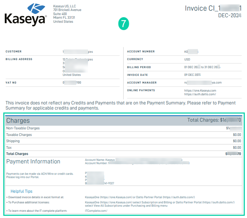Select the Taxable Charges row
The image size is (247, 218).
coord(19,135)
